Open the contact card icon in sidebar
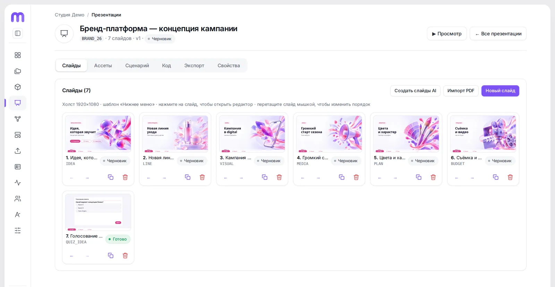This screenshot has height=287, width=555. 18,167
